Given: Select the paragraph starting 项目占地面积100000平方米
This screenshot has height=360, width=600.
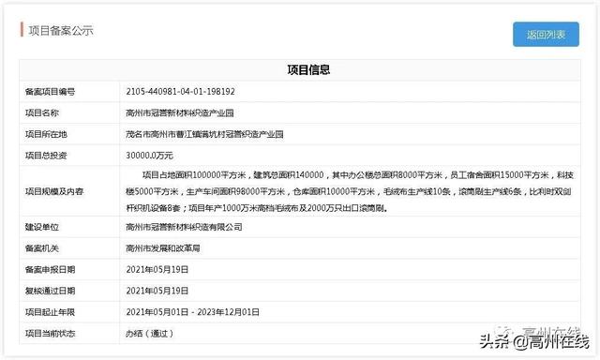Looking at the screenshot, I should point(350,191).
